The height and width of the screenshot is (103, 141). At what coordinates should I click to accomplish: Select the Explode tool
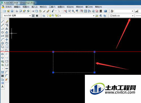pyautogui.click(x=7, y=80)
